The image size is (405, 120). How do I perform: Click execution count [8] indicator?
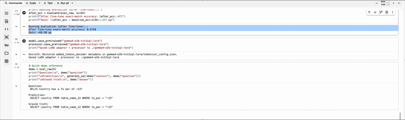(x=16, y=39)
